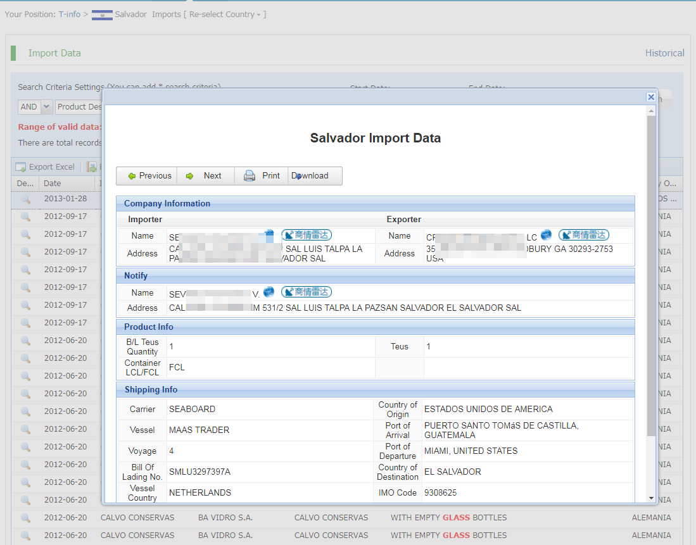Click the Export Excel toolbar button
This screenshot has width=696, height=545.
pyautogui.click(x=45, y=167)
